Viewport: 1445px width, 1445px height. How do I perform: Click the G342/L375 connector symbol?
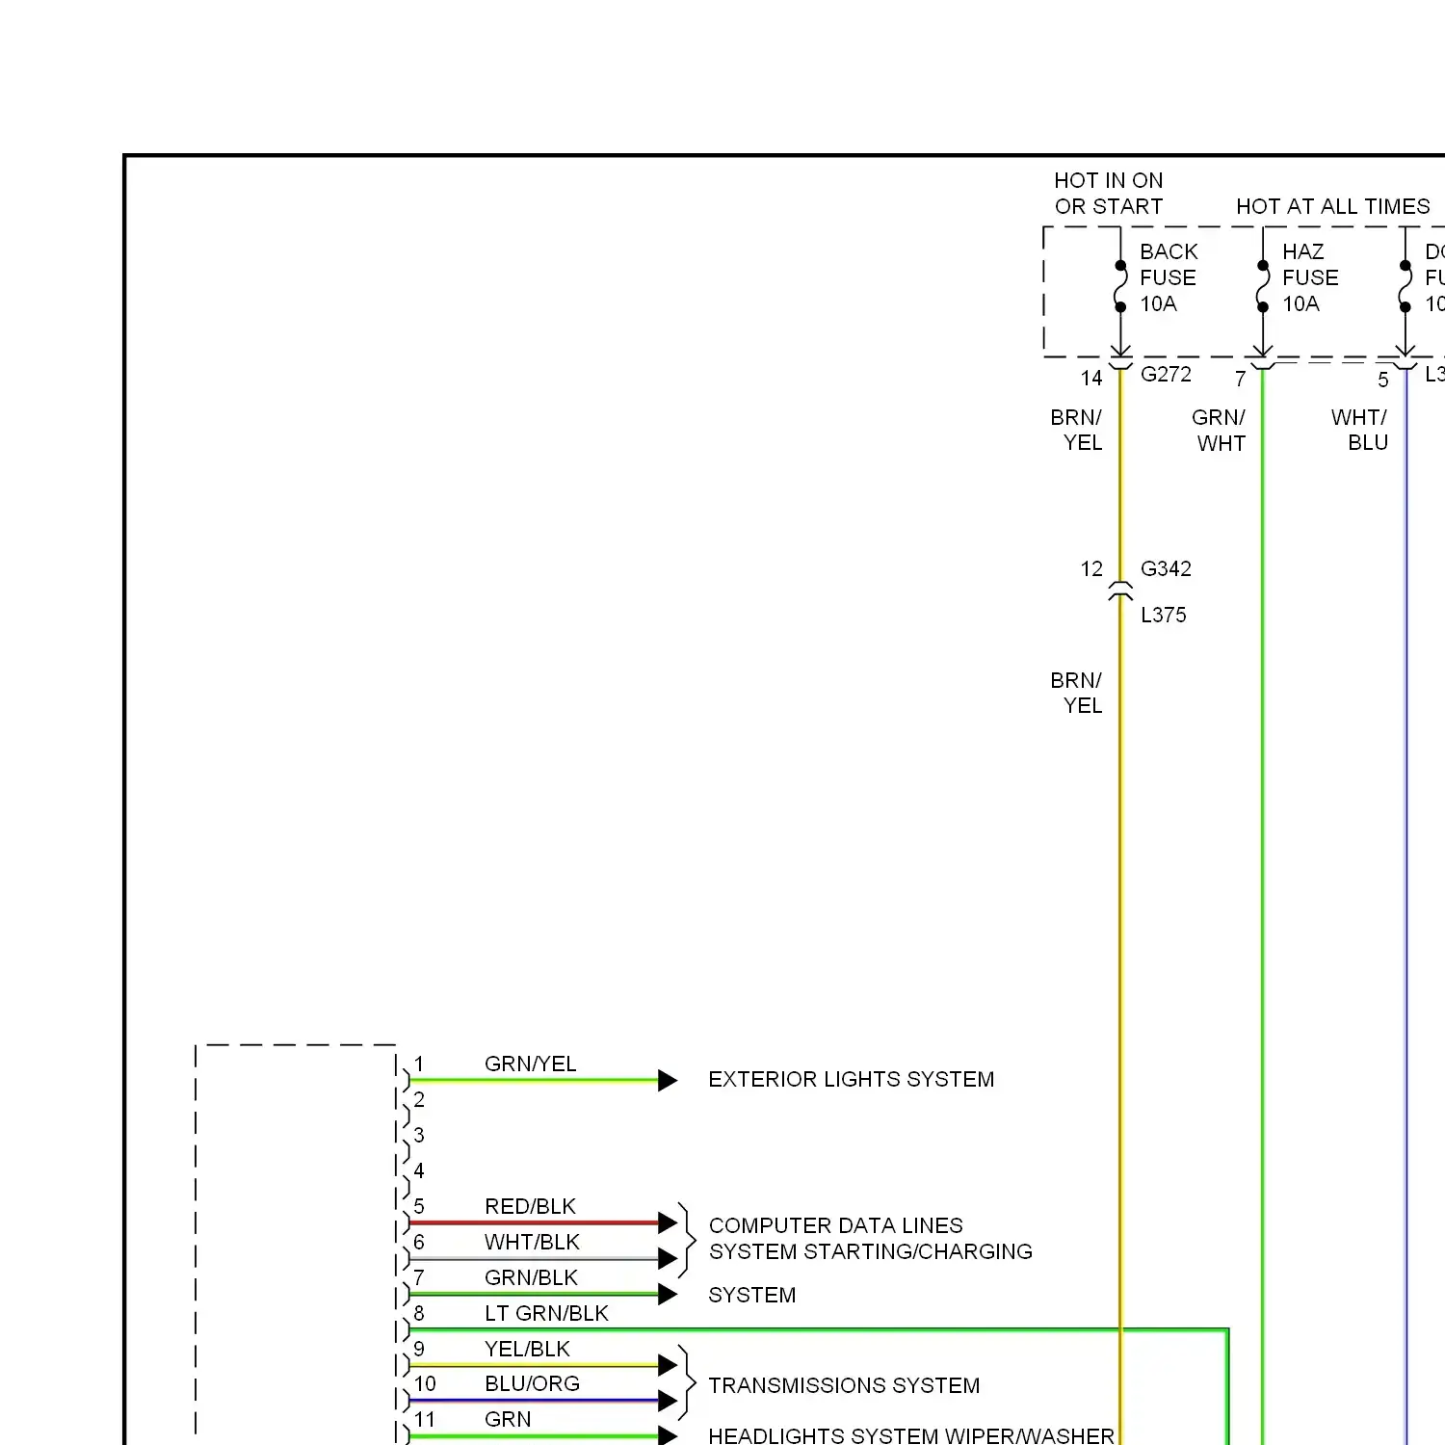[1120, 591]
